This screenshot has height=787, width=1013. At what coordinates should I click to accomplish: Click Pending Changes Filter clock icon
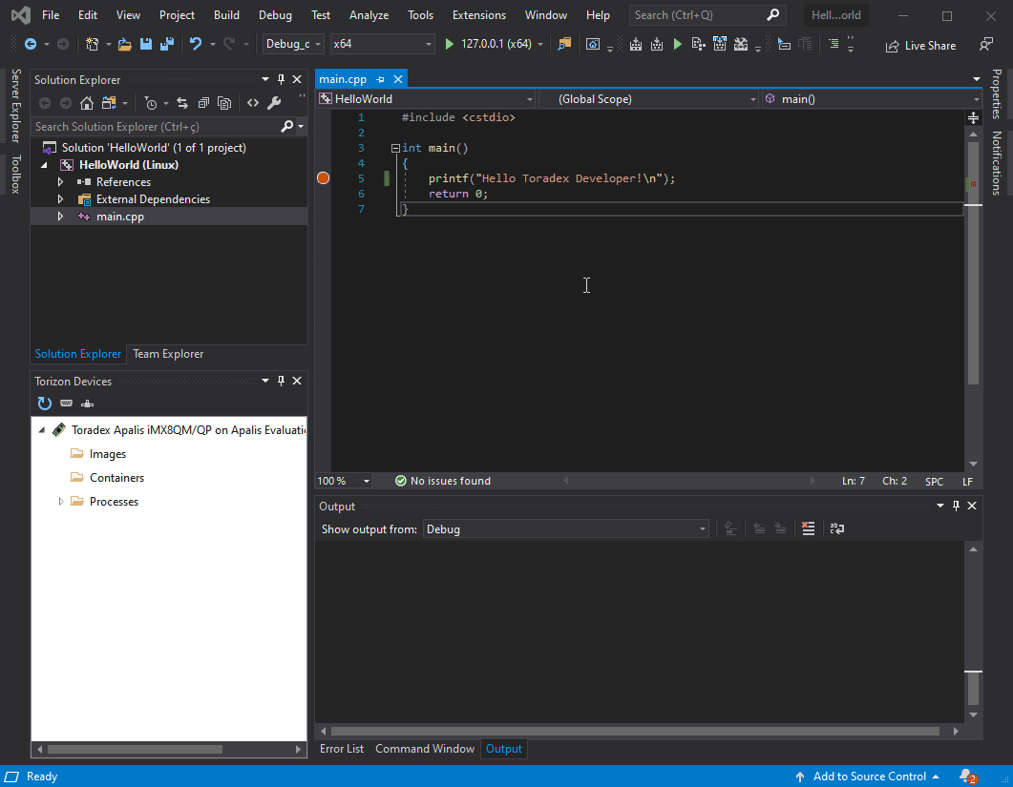coord(151,103)
